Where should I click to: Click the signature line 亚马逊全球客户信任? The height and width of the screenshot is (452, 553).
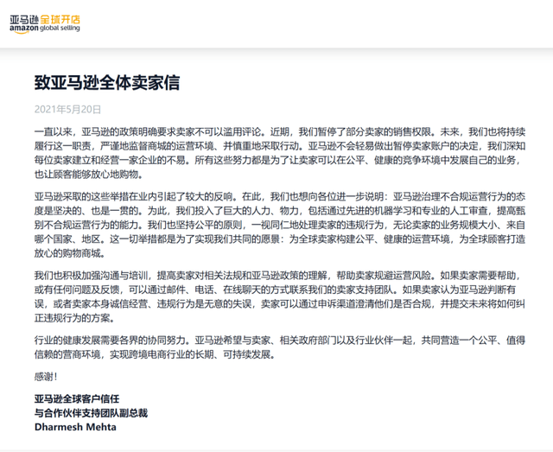[x=77, y=398]
